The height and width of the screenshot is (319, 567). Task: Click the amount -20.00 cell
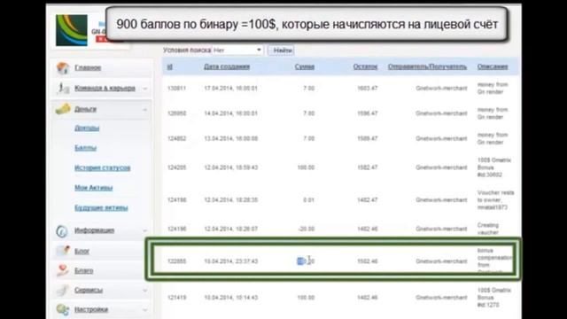coord(307,229)
